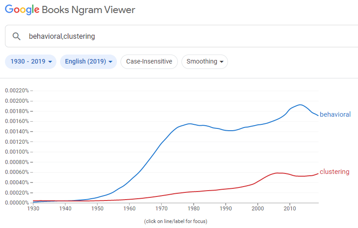The image size is (358, 228).
Task: Focus the red clustering series label
Action: tap(334, 172)
